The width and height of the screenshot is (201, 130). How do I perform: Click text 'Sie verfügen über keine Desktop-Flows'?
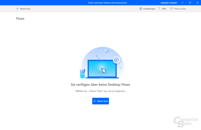100,85
